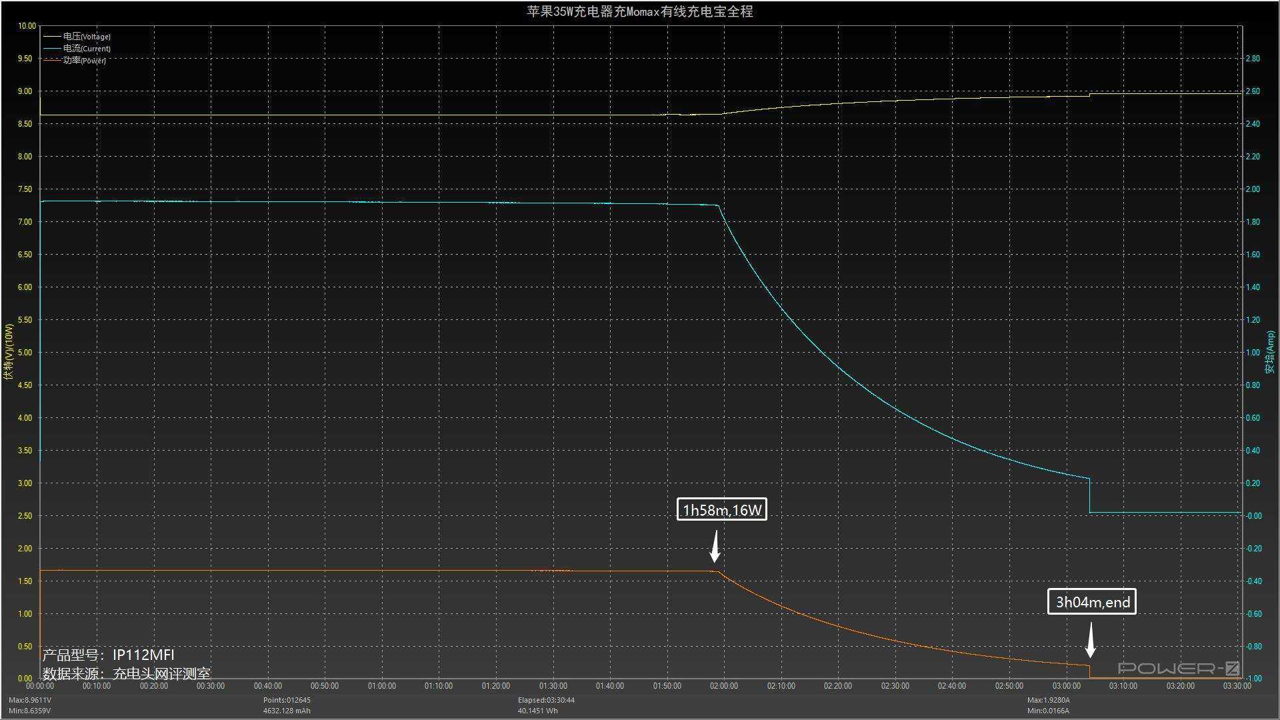
Task: Click the 产品型号: IP112MFI text
Action: [x=109, y=655]
